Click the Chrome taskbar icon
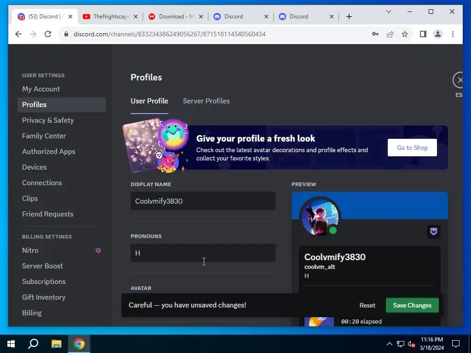Image resolution: width=471 pixels, height=353 pixels. pos(79,344)
